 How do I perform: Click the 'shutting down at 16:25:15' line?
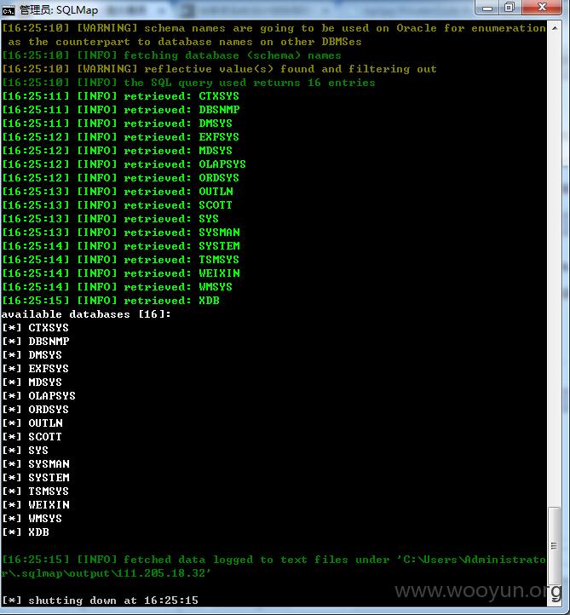(101, 601)
